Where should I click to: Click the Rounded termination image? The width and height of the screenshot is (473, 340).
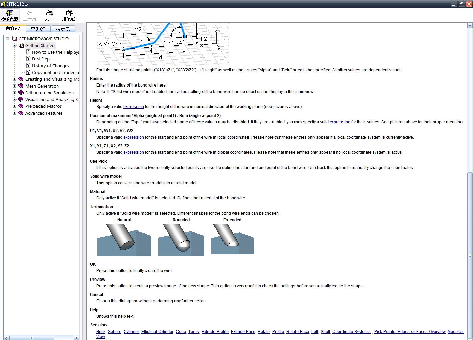pos(181,240)
